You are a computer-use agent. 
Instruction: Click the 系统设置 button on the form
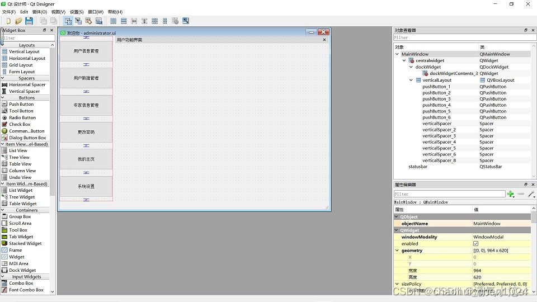86,186
